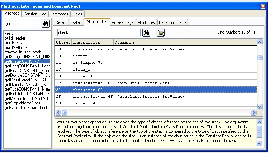Select the getTypeCONSTANT_Nam method
This screenshot has width=268, height=153.
point(27,89)
